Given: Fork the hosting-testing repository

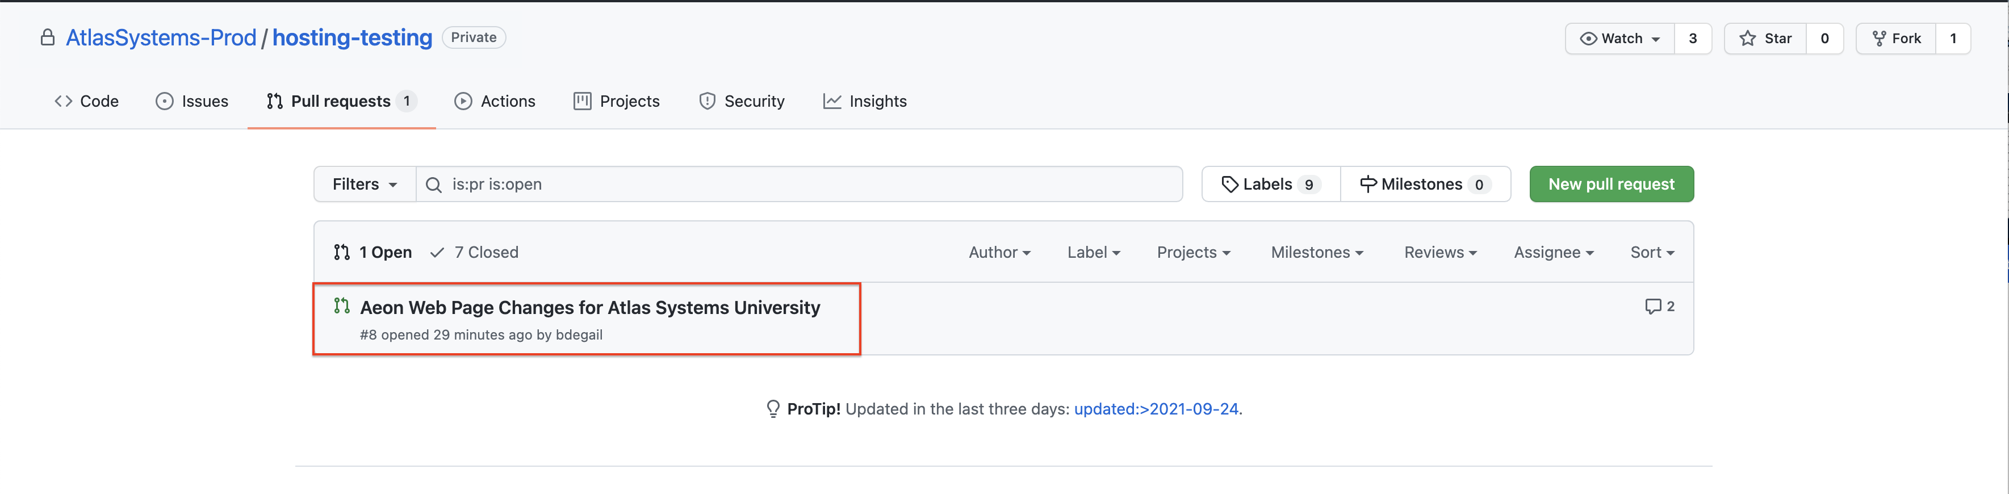Looking at the screenshot, I should [1896, 38].
